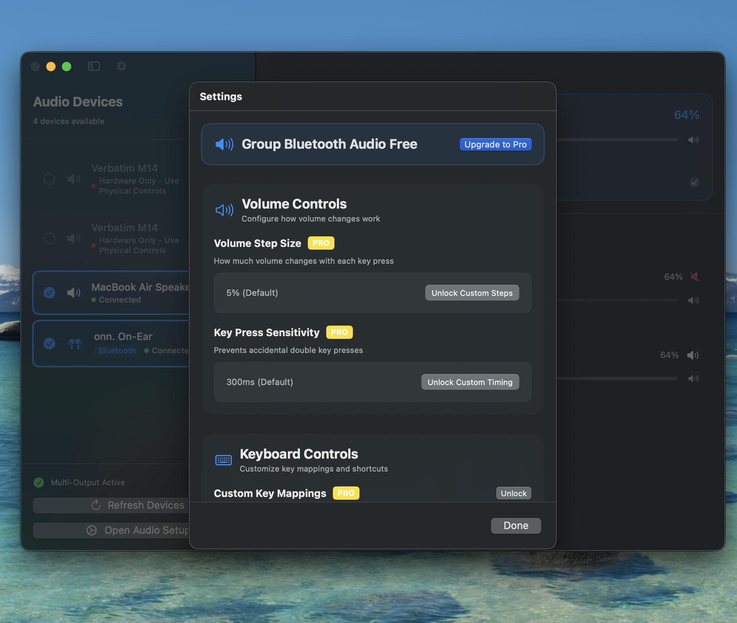
Task: Select the first Verbatim M14 radio button
Action: (x=49, y=179)
